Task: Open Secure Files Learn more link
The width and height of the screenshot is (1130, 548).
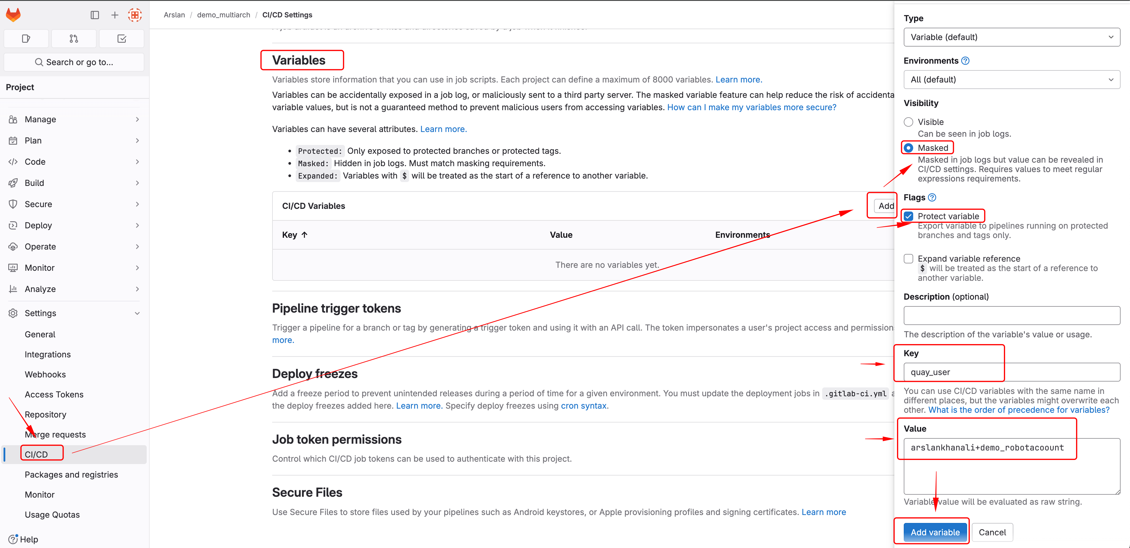Action: tap(823, 512)
